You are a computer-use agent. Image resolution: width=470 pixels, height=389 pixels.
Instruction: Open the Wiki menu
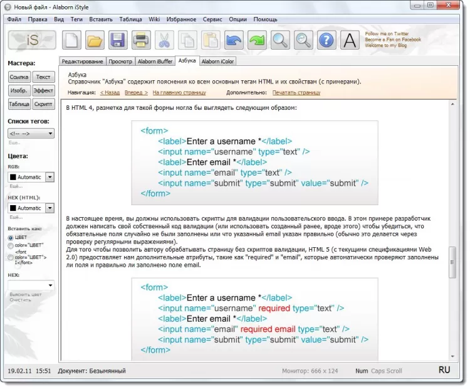click(x=154, y=19)
